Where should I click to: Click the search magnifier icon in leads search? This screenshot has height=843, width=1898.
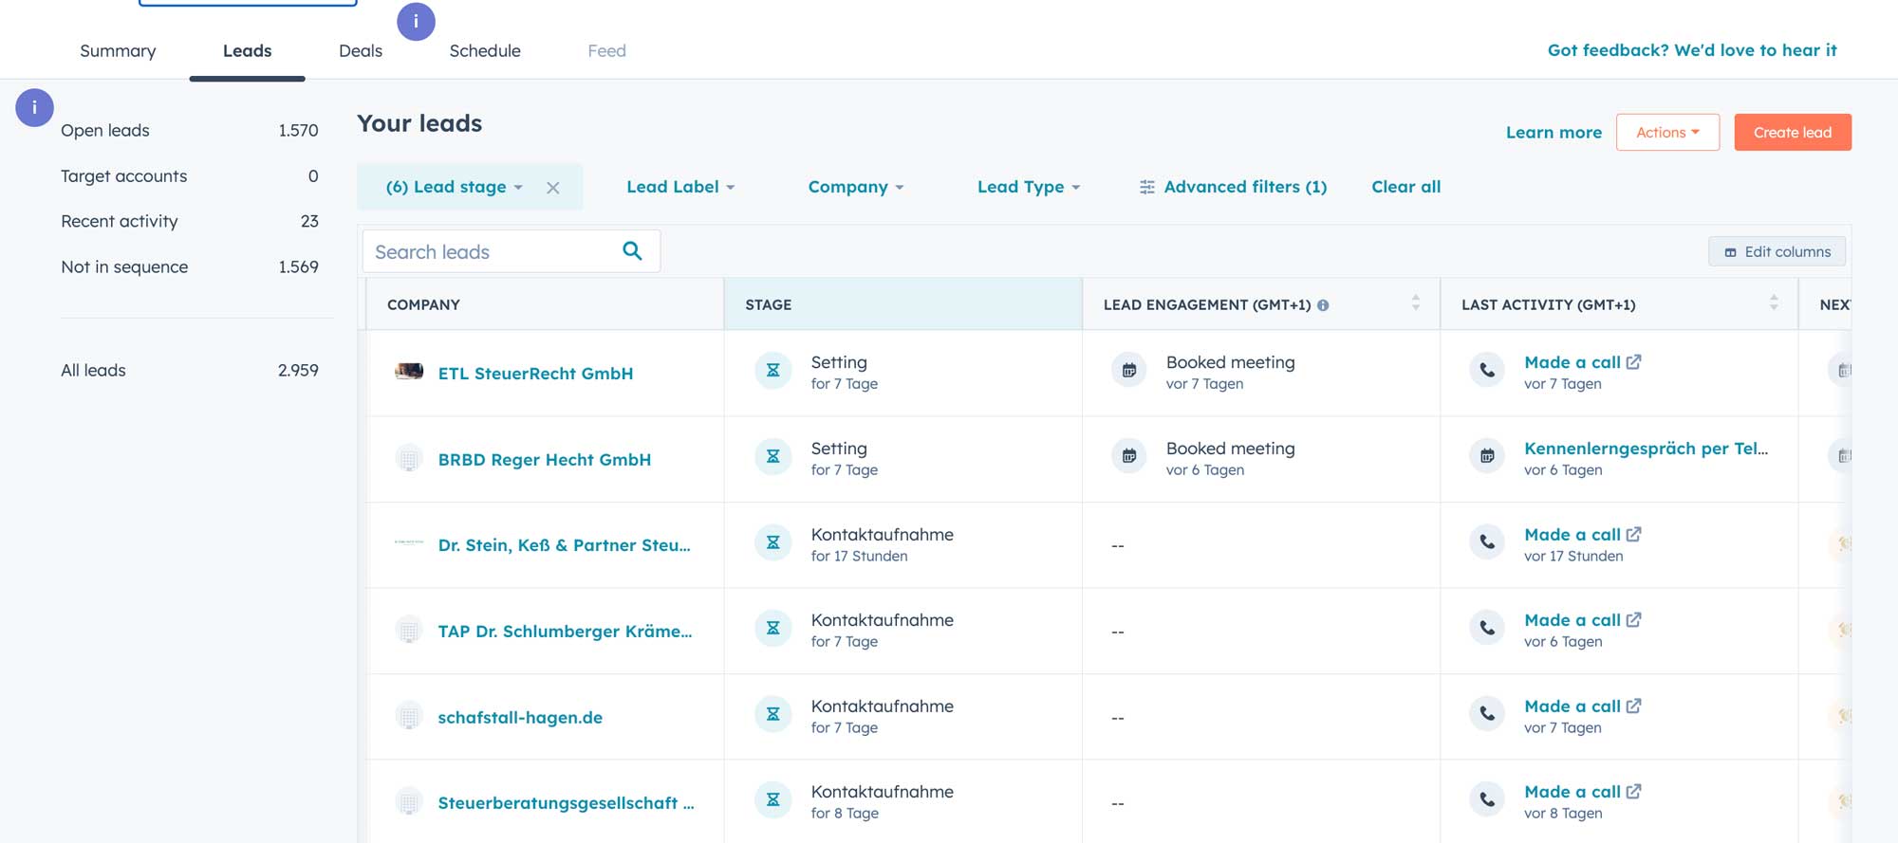(632, 251)
